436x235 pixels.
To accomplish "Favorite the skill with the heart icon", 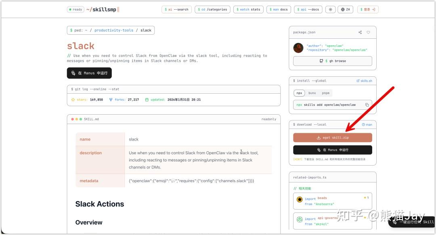I will pos(368,32).
